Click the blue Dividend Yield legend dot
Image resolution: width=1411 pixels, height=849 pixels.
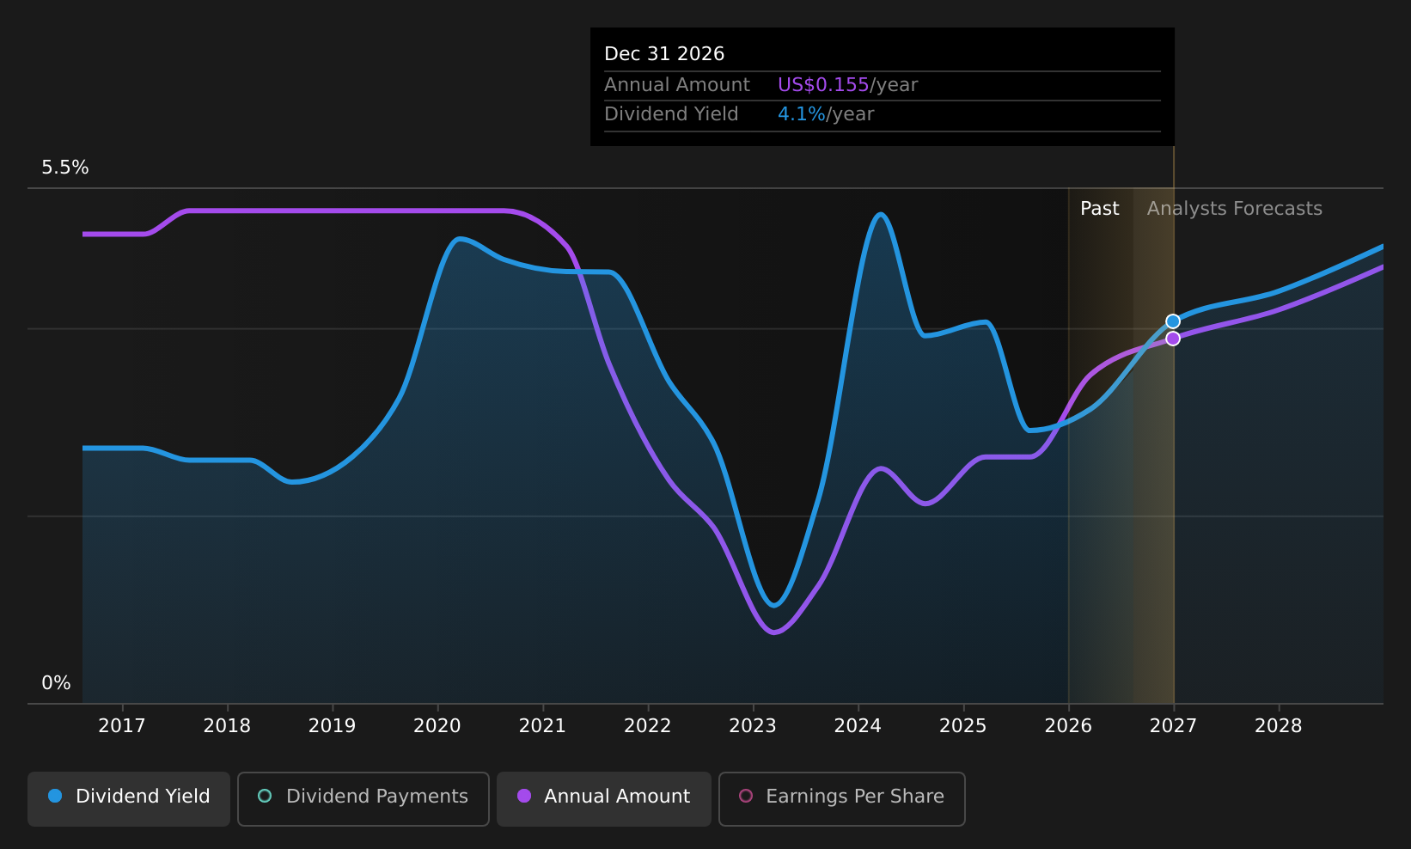point(55,796)
